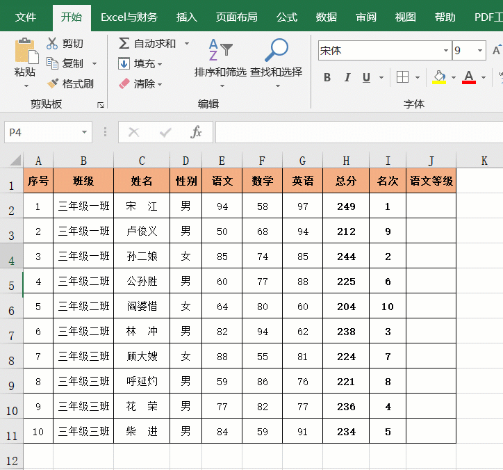This screenshot has width=503, height=470.
Task: Select the 语文等级 header cell
Action: pyautogui.click(x=431, y=181)
